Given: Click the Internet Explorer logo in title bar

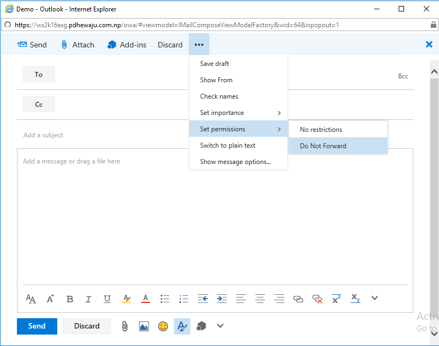Looking at the screenshot, I should tap(9, 9).
